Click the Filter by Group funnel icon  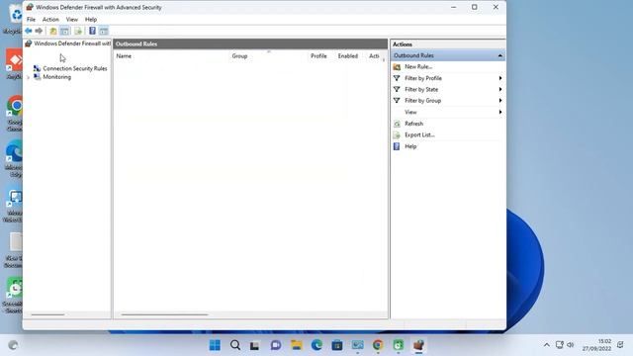tap(397, 101)
